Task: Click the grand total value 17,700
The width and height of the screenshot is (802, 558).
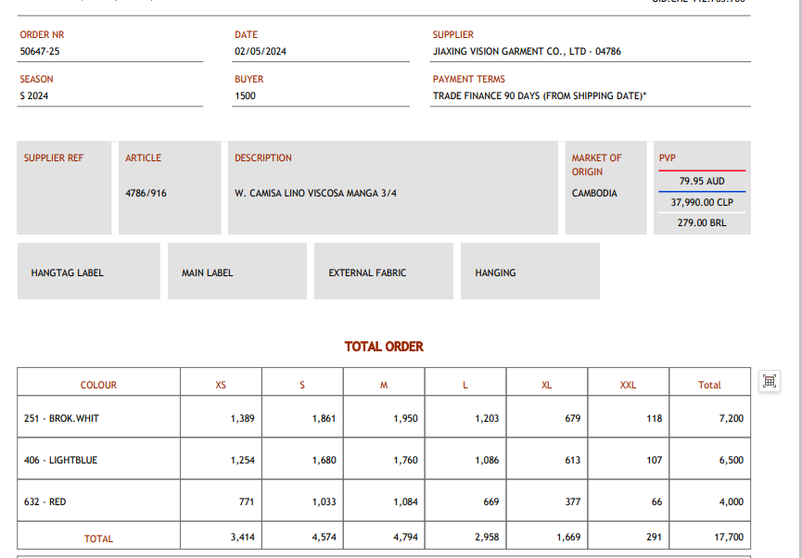Action: tap(727, 538)
